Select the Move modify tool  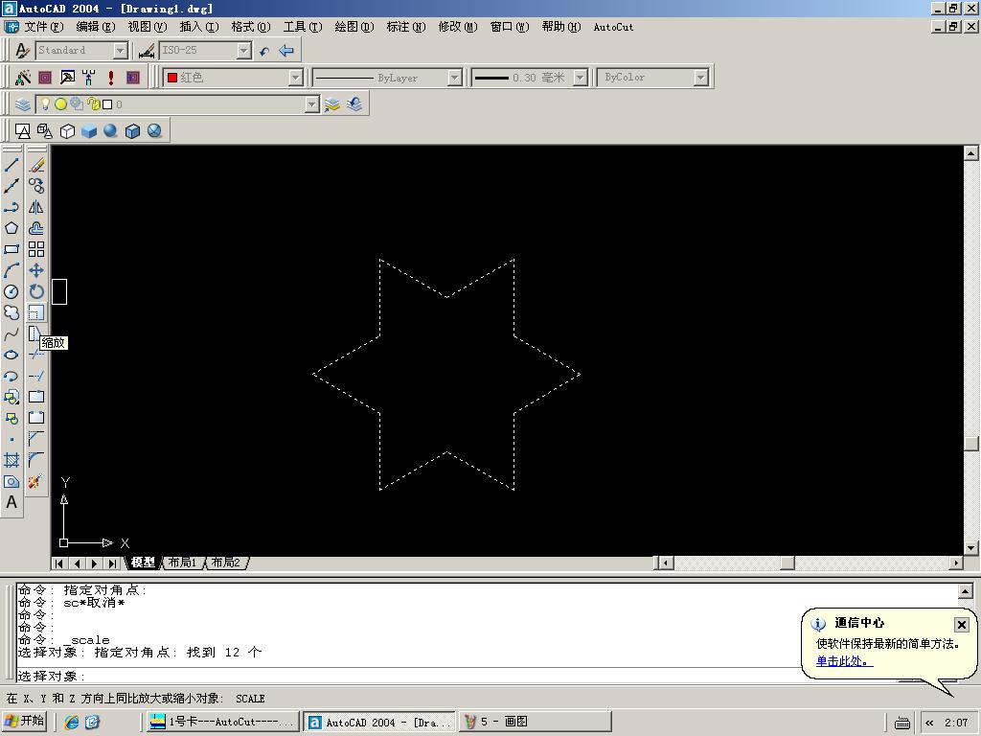36,270
